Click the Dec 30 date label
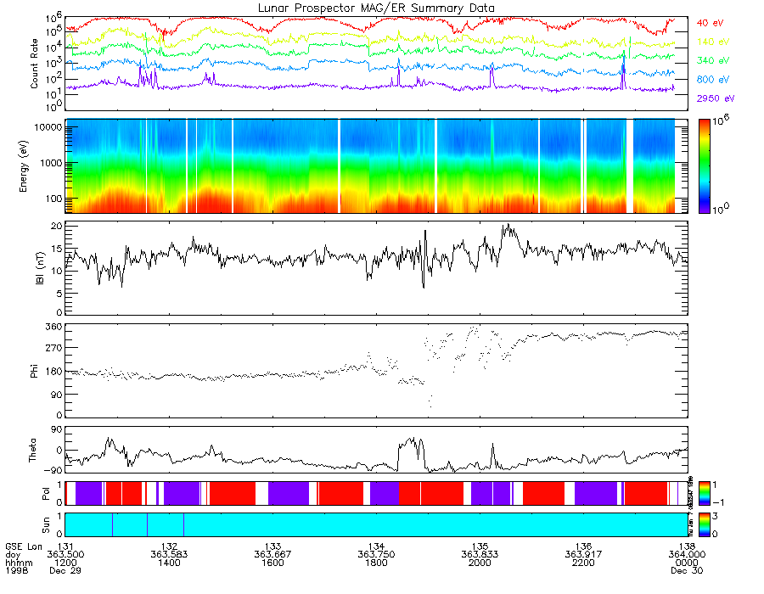Screen dimensions: 764x594 [x=687, y=570]
